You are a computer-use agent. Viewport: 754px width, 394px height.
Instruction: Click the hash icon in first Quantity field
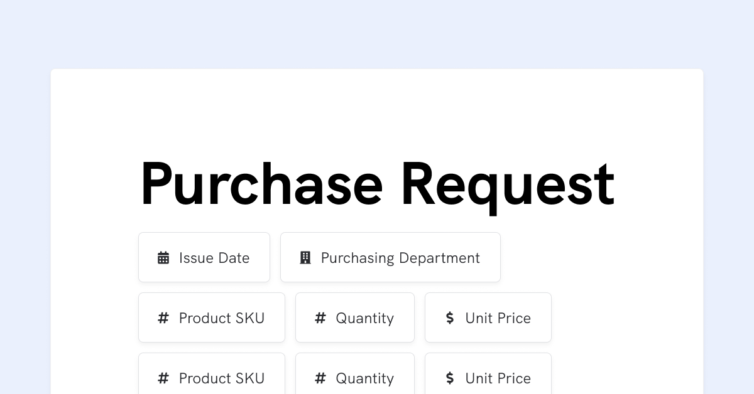tap(320, 318)
